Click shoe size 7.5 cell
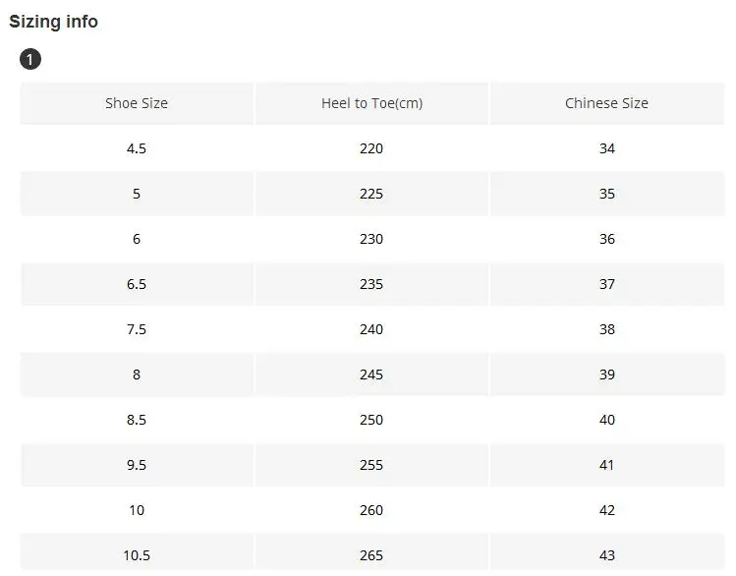This screenshot has width=736, height=576. click(137, 329)
